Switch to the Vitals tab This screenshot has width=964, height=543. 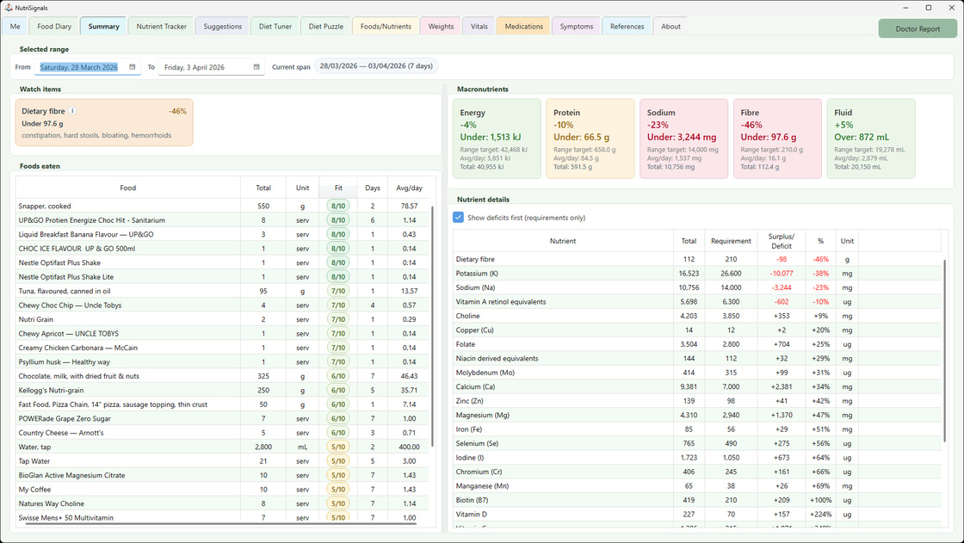(x=479, y=26)
